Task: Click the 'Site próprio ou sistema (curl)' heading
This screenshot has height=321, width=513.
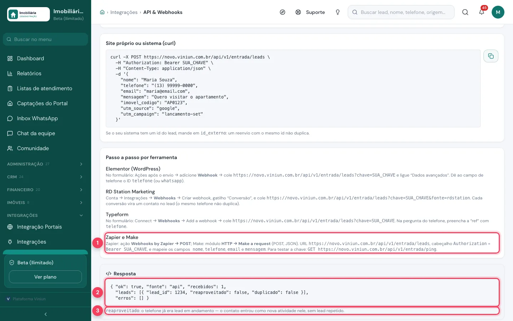Action: tap(141, 43)
